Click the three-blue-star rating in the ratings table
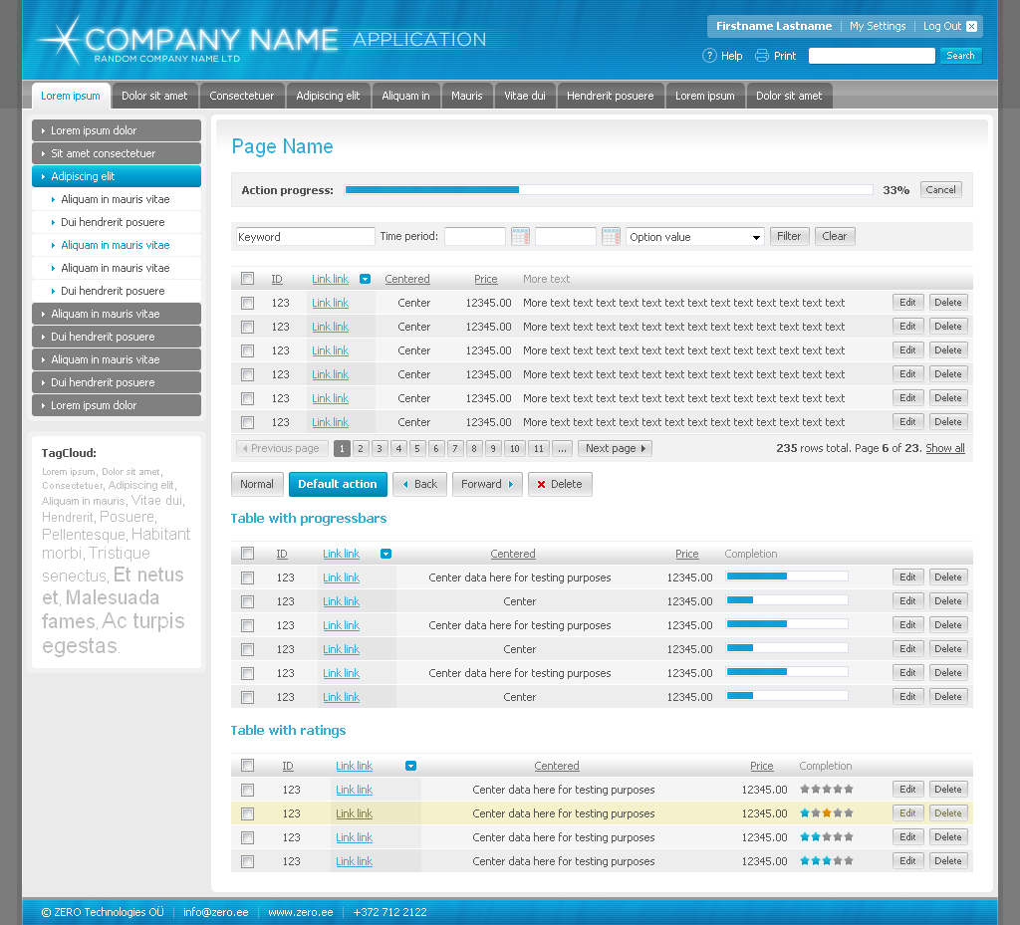This screenshot has width=1020, height=925. (826, 861)
